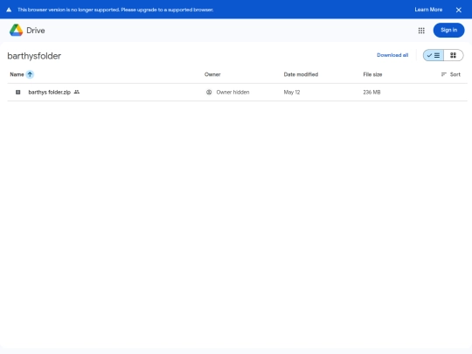Click the Owner hidden avatar icon
472x354 pixels.
click(209, 92)
